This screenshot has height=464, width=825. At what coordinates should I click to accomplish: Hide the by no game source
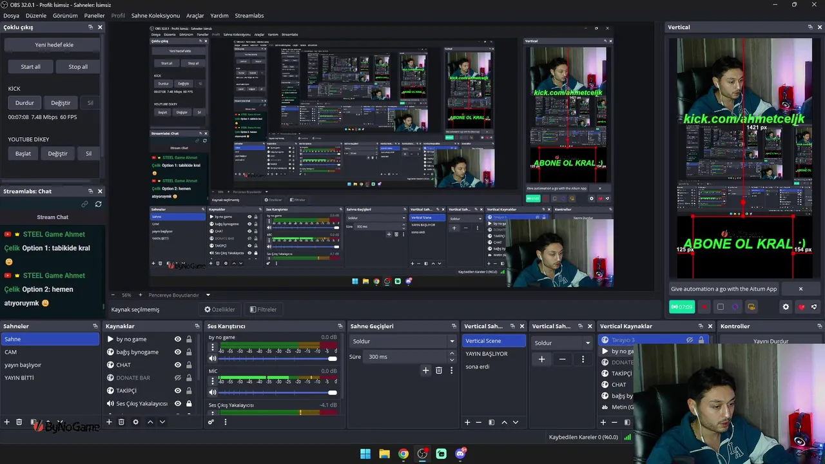click(x=178, y=339)
